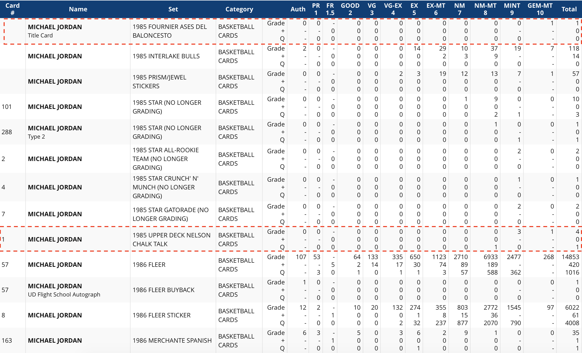Screen dimensions: 582x353
Task: Click BASKETBALL CARDS category for 1986 Fleer
Action: [236, 265]
